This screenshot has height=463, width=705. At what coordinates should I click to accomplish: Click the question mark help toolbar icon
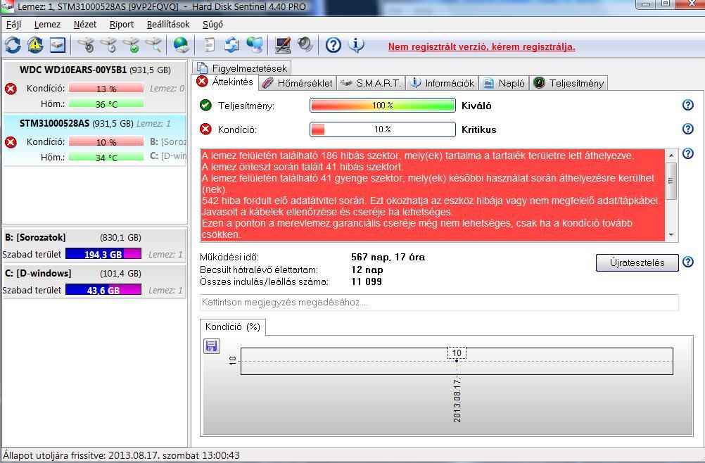(x=334, y=45)
